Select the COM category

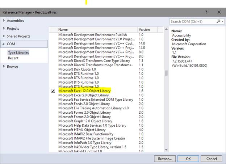pyautogui.click(x=24, y=44)
